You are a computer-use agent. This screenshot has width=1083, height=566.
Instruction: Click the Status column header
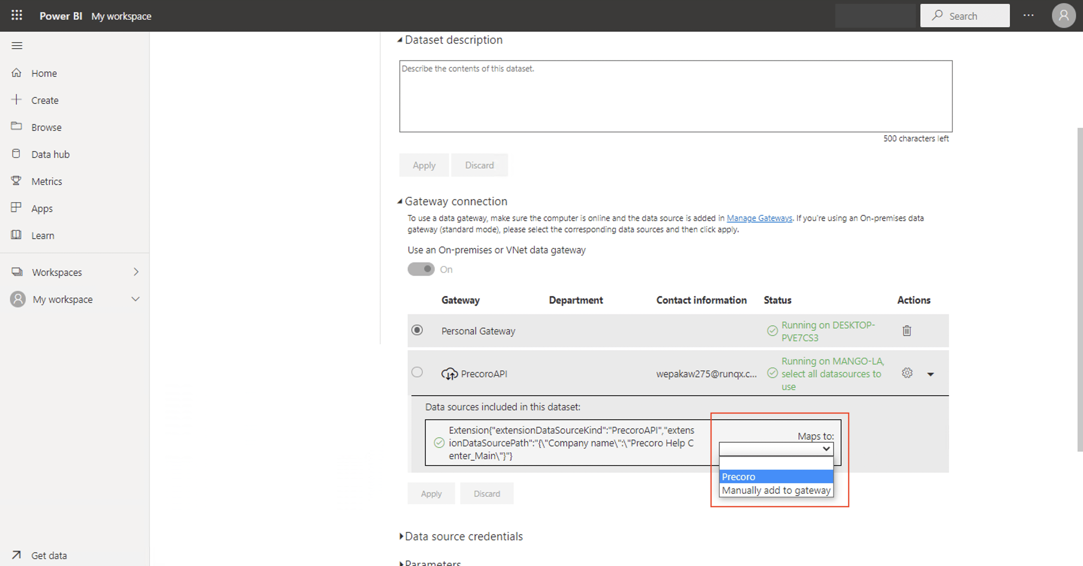[x=777, y=300]
